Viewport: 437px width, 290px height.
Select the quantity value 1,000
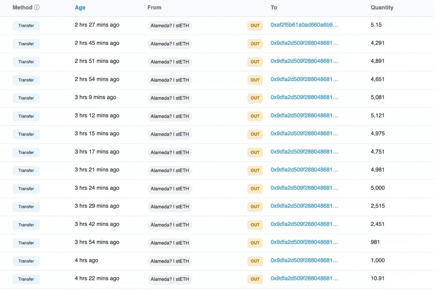pos(378,260)
